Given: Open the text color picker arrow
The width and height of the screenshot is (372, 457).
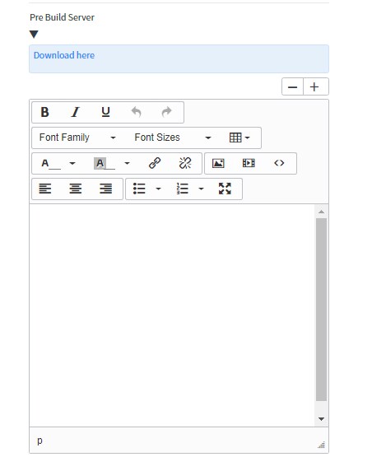Looking at the screenshot, I should [x=72, y=164].
